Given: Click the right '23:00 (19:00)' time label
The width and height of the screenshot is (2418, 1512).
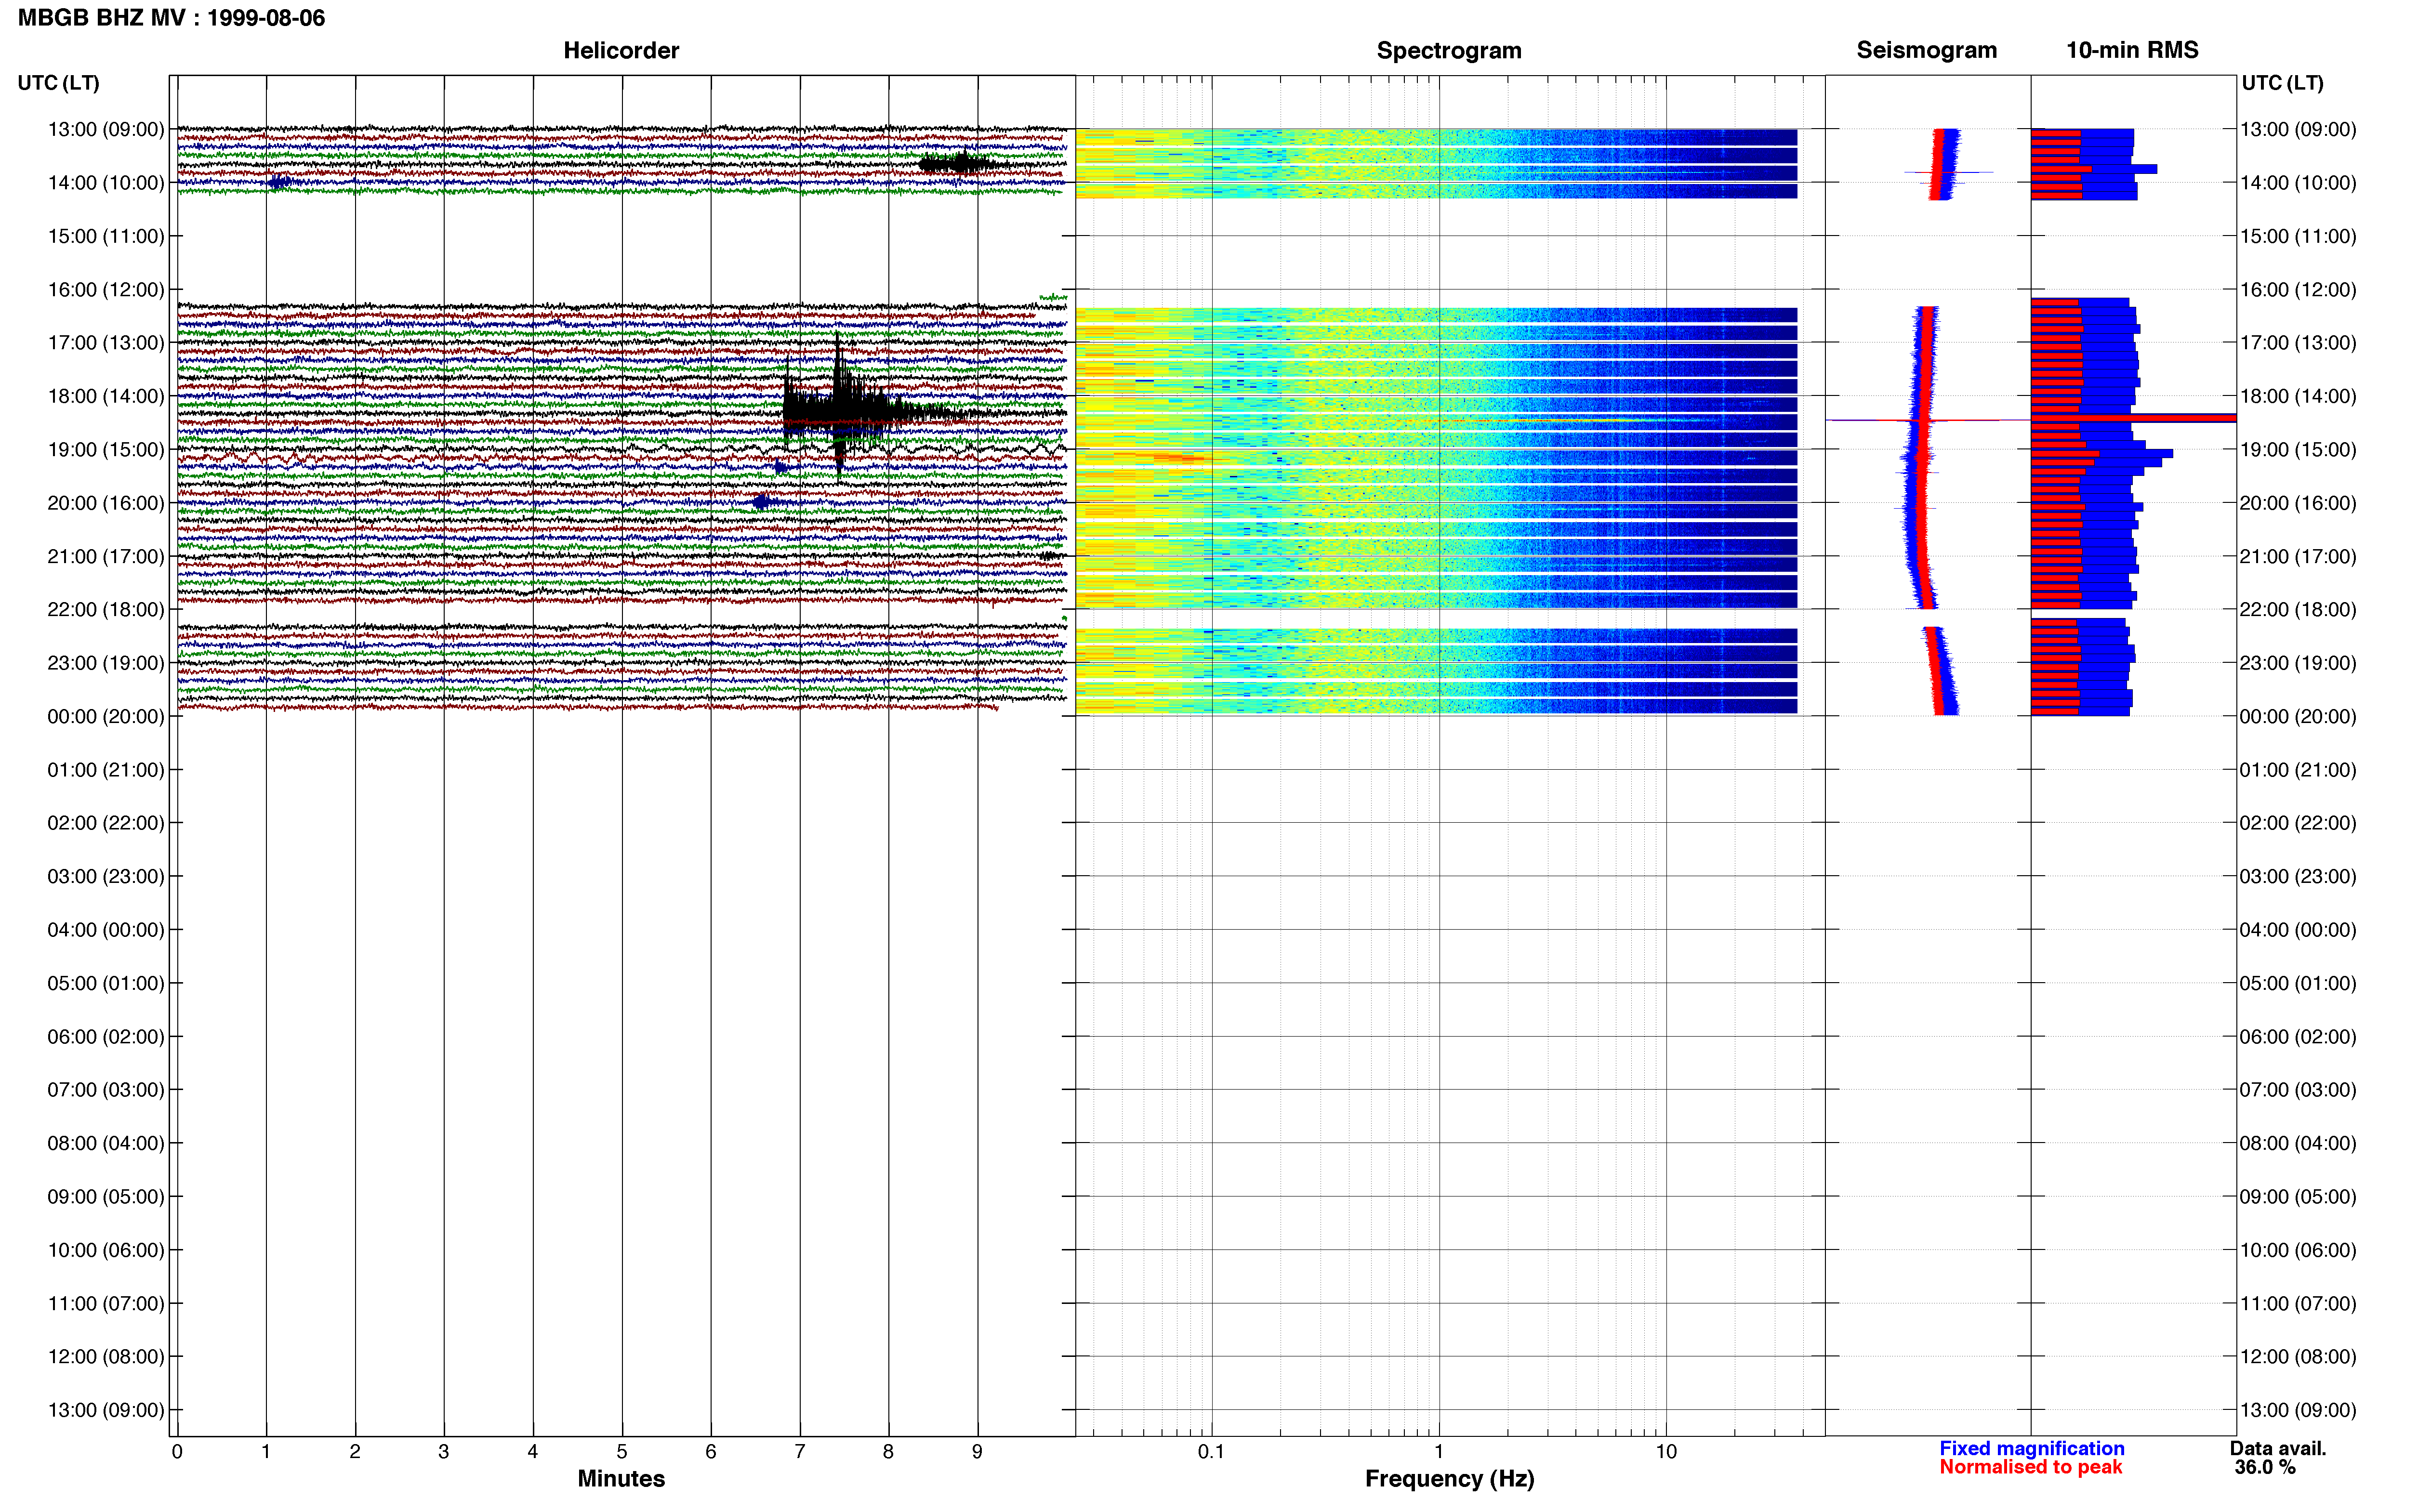Looking at the screenshot, I should point(2298,663).
